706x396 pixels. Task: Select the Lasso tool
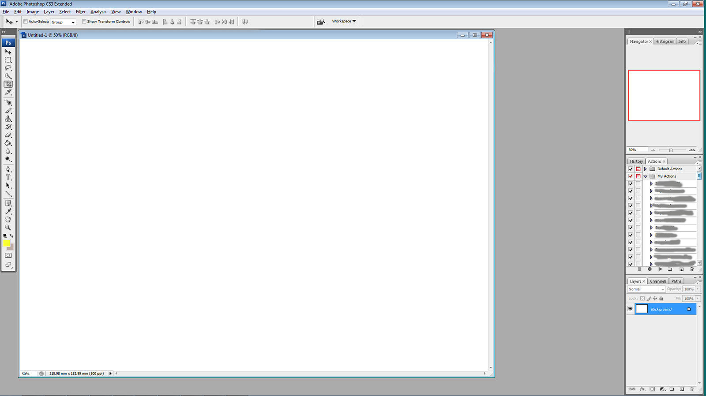pyautogui.click(x=8, y=68)
